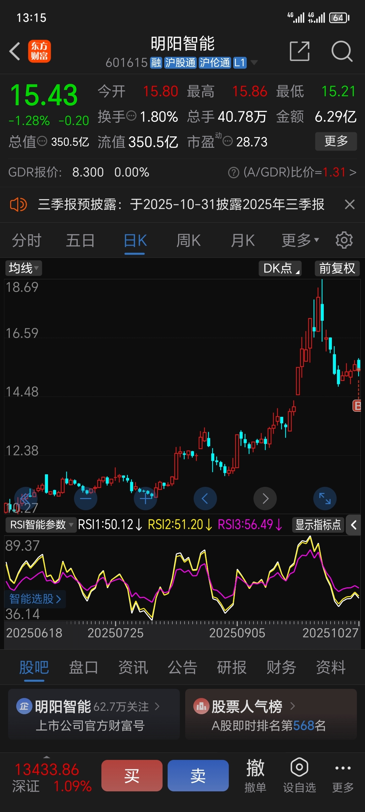Collapse indicator panel with left chevron

tap(354, 525)
